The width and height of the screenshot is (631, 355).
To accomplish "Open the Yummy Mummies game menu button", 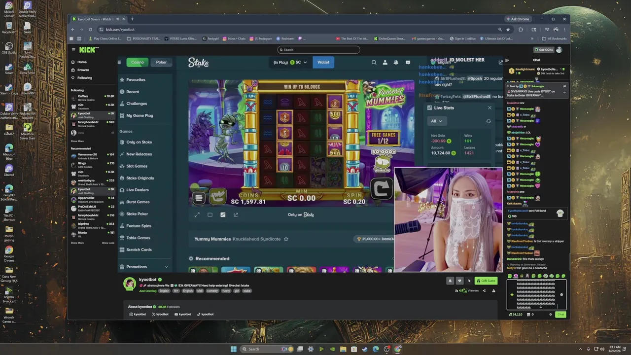I will pyautogui.click(x=199, y=198).
